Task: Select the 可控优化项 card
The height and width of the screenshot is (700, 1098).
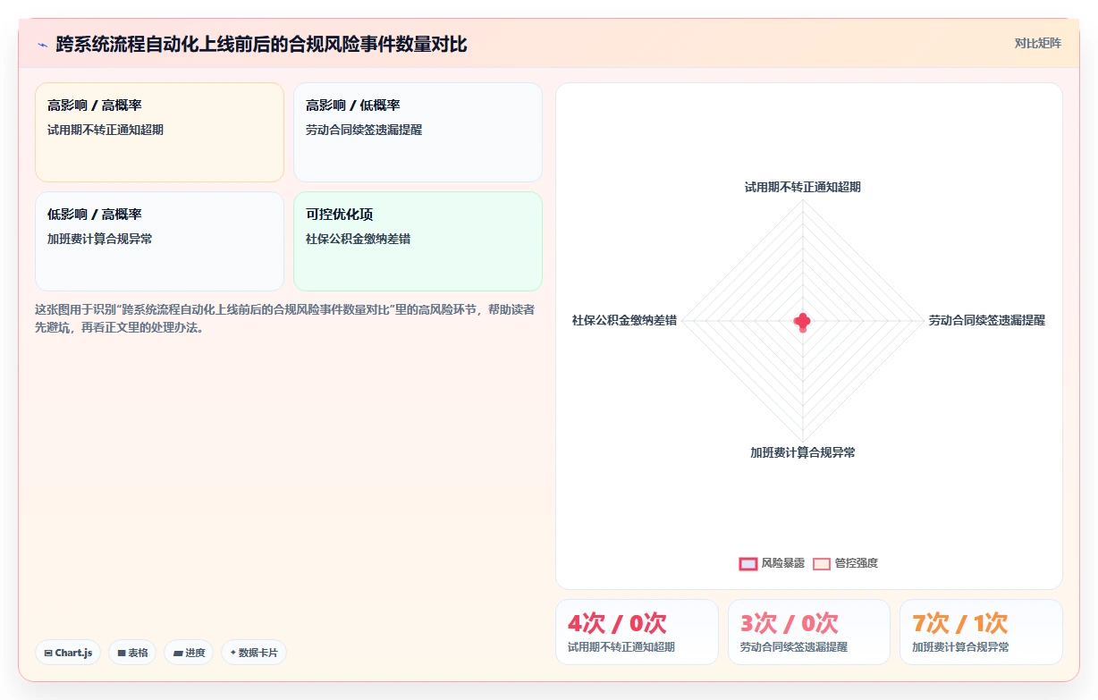Action: (418, 241)
